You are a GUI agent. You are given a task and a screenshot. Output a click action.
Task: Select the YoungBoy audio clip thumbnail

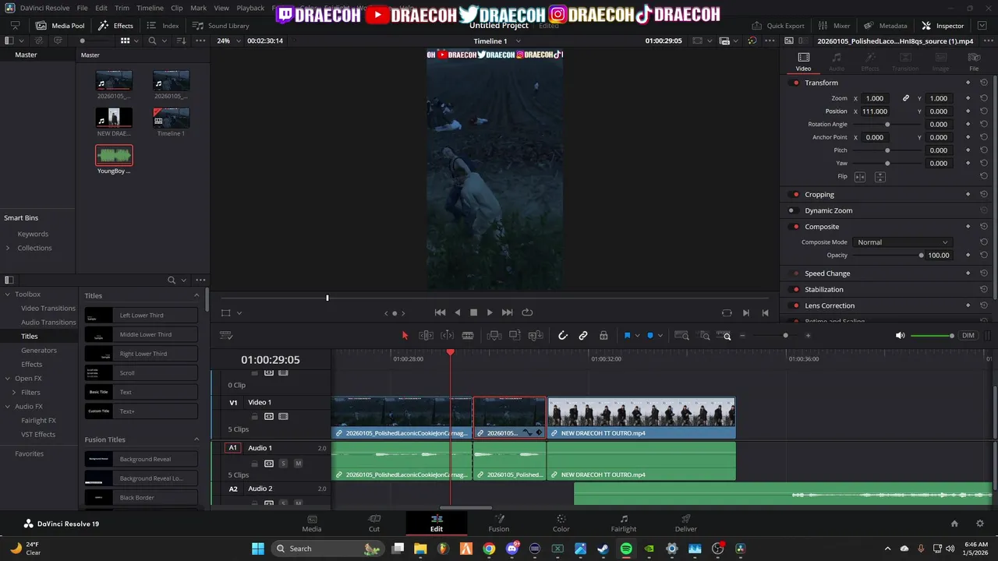pyautogui.click(x=114, y=155)
